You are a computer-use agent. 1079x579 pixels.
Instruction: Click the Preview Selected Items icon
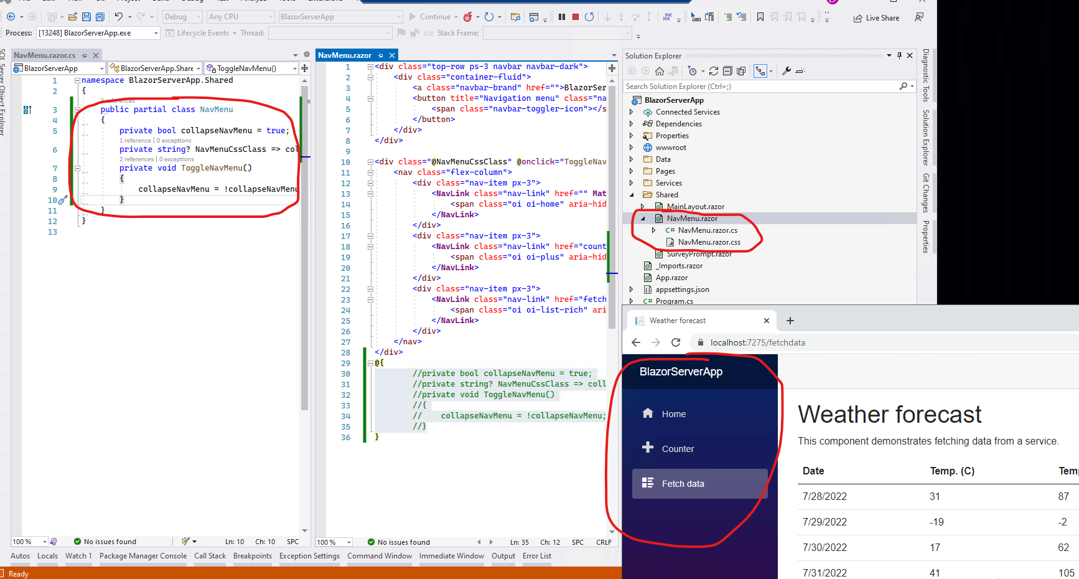pyautogui.click(x=800, y=71)
